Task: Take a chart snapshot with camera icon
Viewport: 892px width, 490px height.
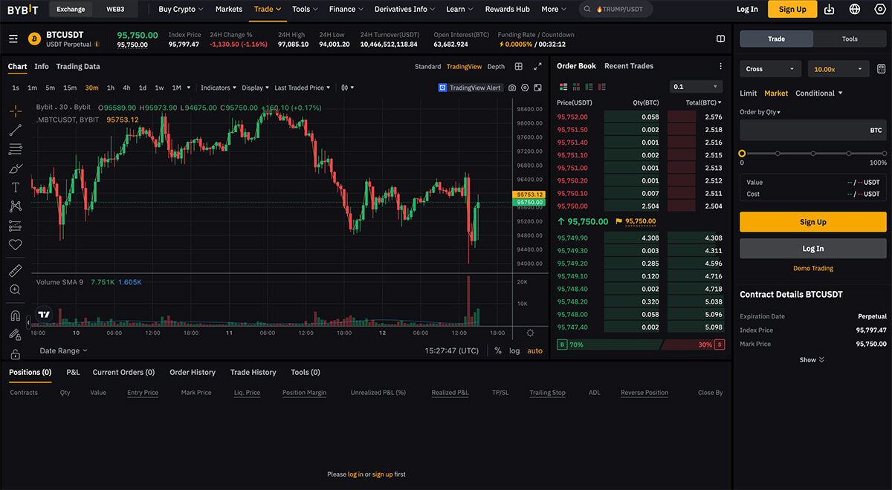Action: point(512,88)
